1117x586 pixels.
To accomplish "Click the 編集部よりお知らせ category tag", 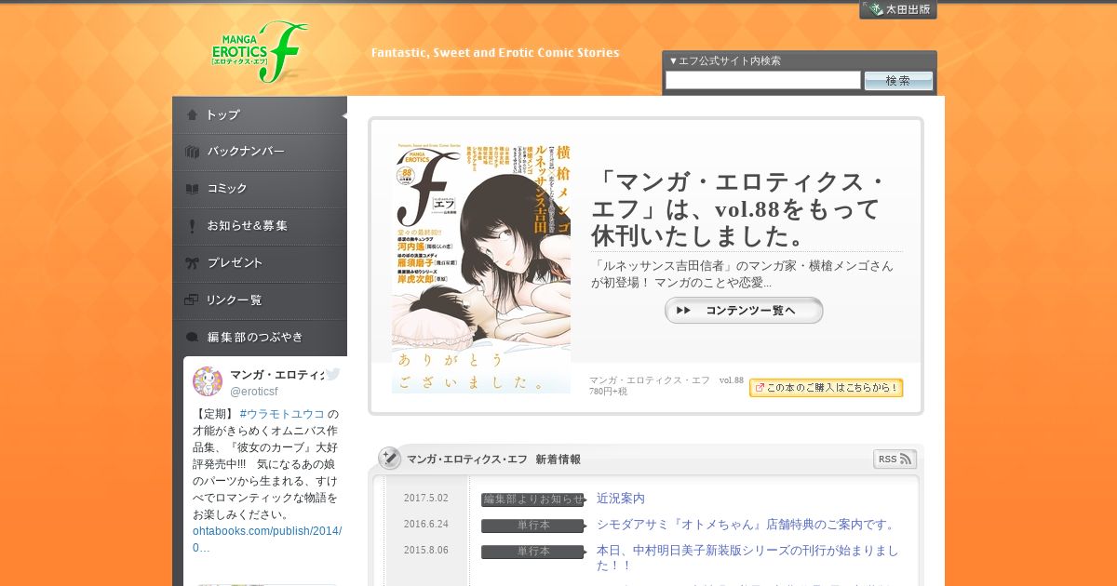I will click(532, 499).
